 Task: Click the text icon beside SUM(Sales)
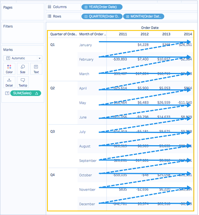point(7,93)
